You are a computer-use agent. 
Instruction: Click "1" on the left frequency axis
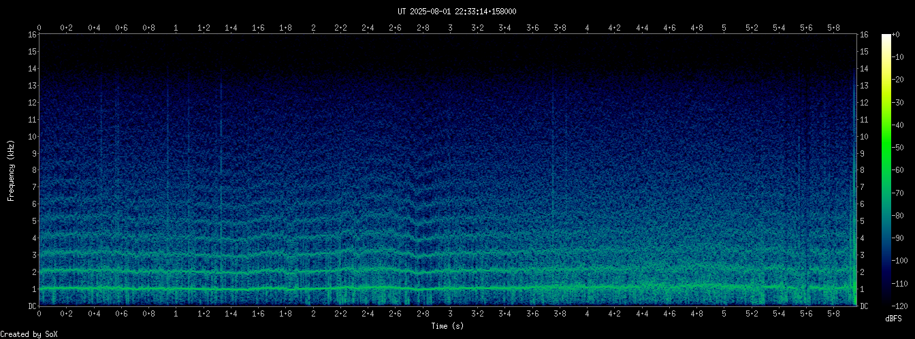tap(33, 289)
